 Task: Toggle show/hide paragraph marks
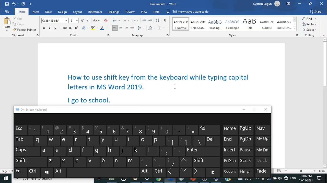[165, 21]
